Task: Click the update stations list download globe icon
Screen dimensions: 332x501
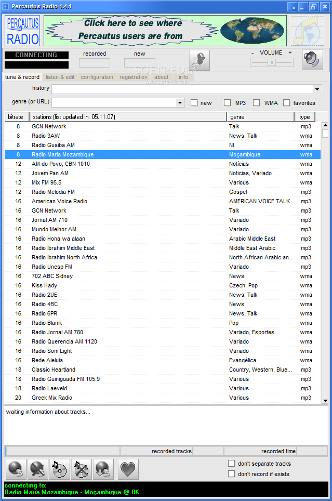Action: coord(103,469)
